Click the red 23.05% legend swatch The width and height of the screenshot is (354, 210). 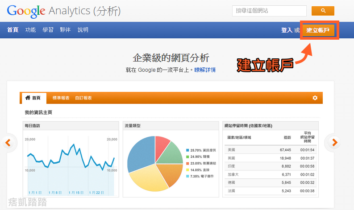coord(187,163)
